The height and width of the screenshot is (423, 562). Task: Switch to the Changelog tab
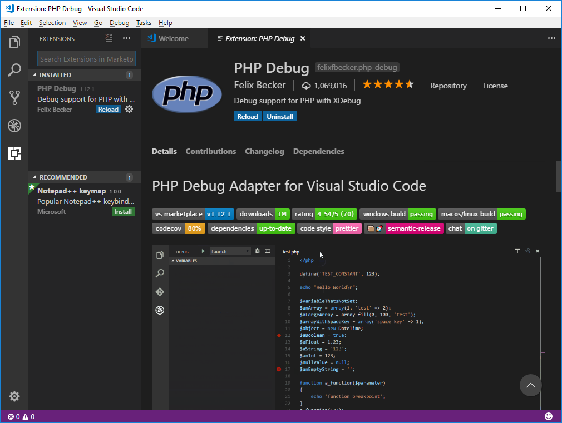click(x=264, y=151)
